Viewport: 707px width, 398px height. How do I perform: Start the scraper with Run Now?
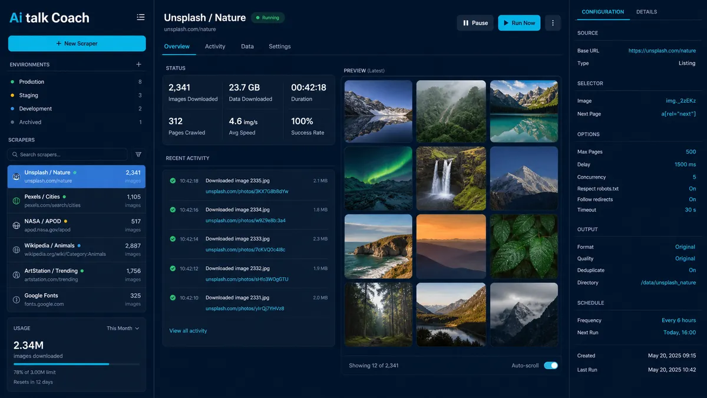519,23
